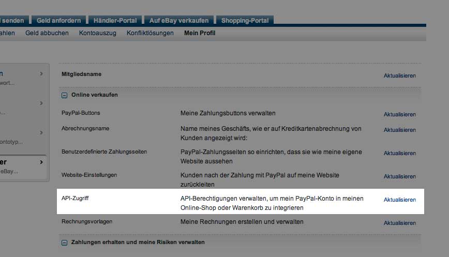
Task: Switch to Auf eBay verkaufen tab
Action: coord(179,21)
